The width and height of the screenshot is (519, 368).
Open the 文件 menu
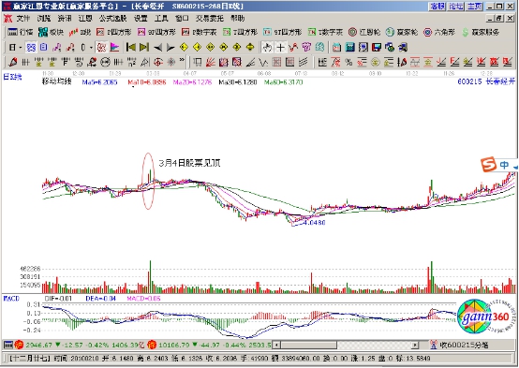23,18
